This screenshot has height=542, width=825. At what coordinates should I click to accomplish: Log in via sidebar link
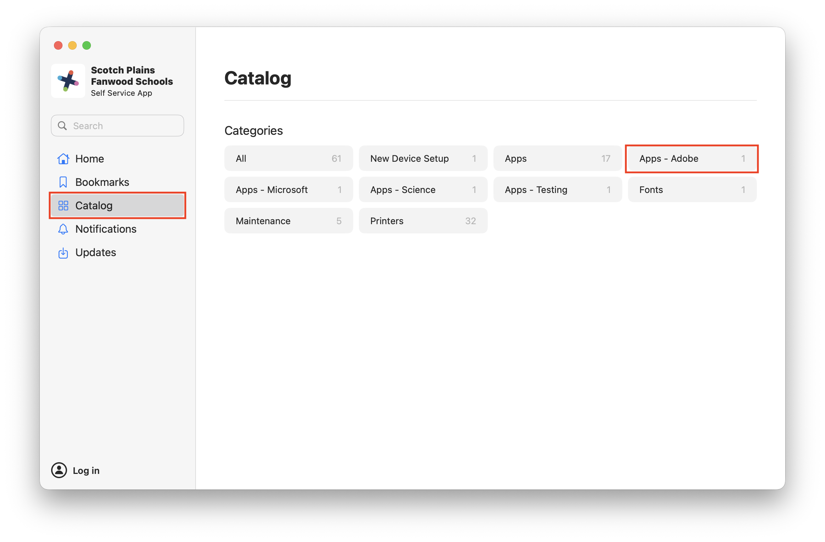pos(86,471)
